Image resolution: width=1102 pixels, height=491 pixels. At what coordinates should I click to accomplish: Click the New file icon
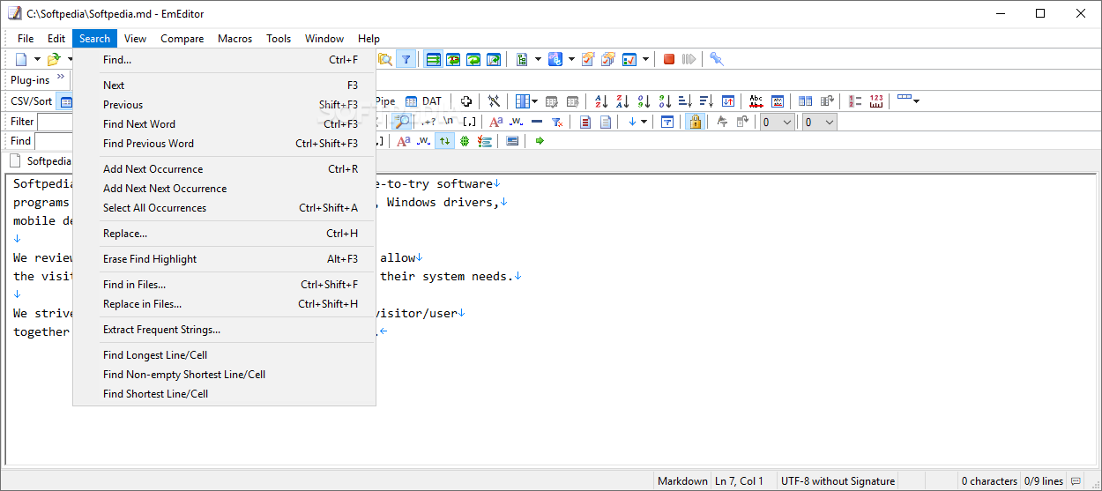21,59
